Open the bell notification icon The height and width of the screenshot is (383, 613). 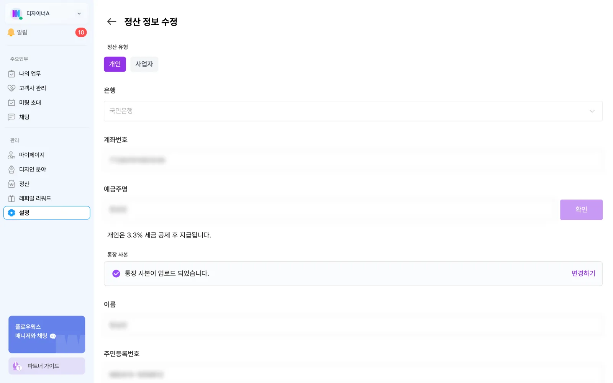coord(11,33)
